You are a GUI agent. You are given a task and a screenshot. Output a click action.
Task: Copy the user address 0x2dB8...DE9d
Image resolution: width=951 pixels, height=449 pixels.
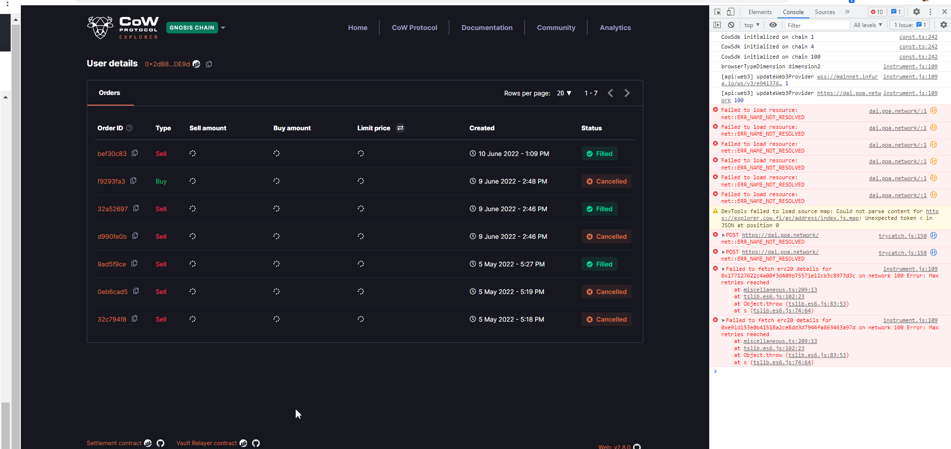point(209,64)
